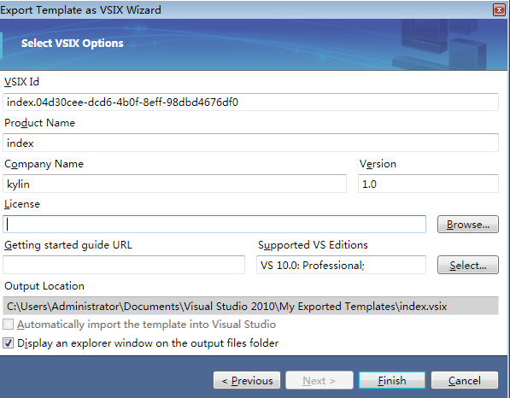Click the Select VSIX Options heading

point(73,43)
